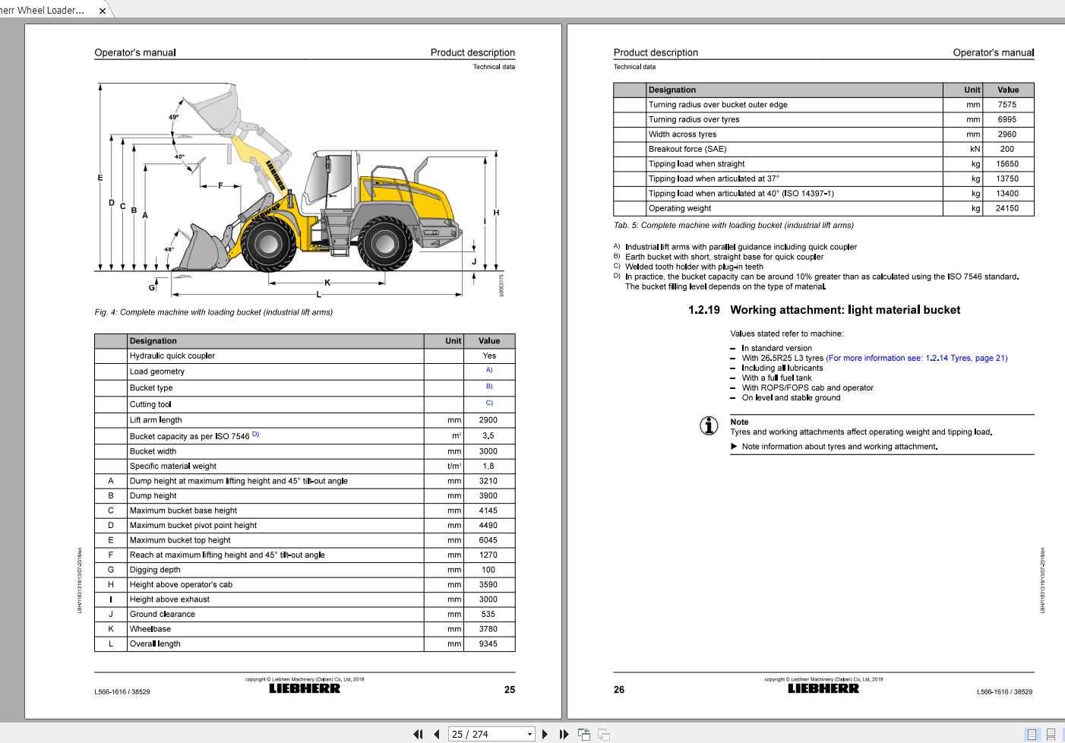Click the D) superscript after ISO 7546
Viewport: 1065px width, 743px height.
point(256,433)
